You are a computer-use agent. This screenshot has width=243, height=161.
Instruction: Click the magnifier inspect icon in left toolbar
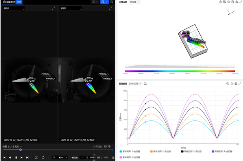(112, 2)
